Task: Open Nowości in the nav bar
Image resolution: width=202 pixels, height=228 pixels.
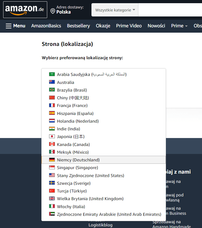Action: pyautogui.click(x=156, y=26)
